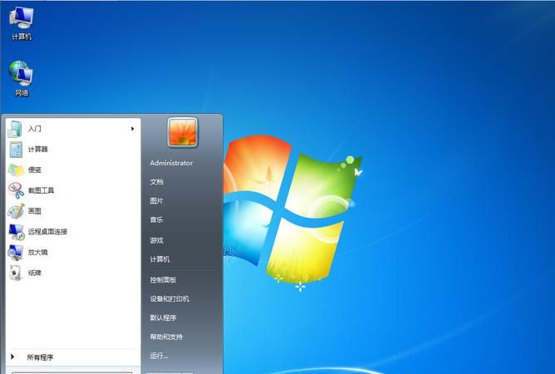Click the 所有程序 label
The image size is (555, 374).
click(40, 357)
